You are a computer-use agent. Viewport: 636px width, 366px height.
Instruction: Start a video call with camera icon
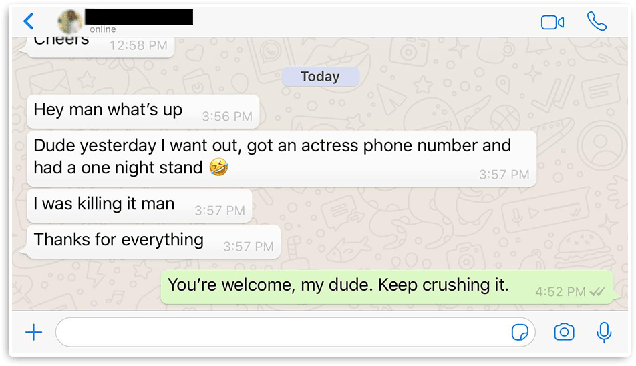[x=552, y=22]
